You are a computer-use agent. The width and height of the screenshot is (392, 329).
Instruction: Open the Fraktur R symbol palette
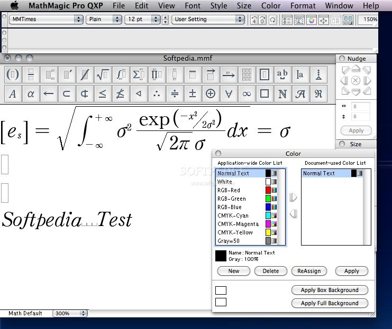[318, 94]
